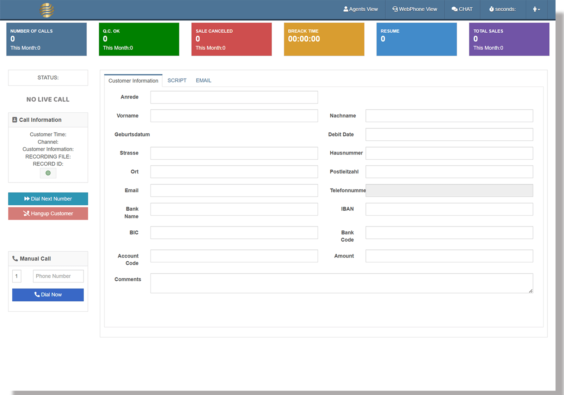The height and width of the screenshot is (395, 564).
Task: Click the RESUME blue tile
Action: click(416, 39)
